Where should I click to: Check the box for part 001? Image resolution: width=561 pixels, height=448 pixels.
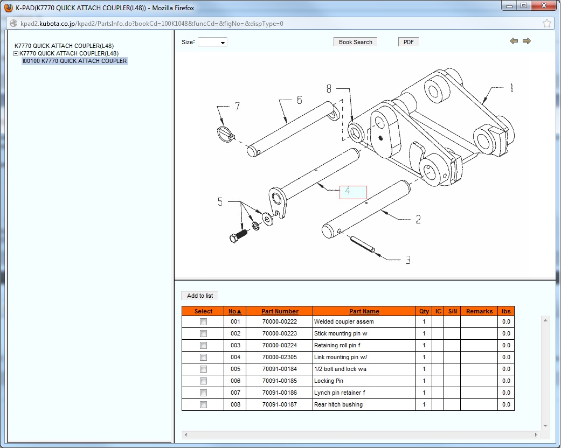pos(203,322)
